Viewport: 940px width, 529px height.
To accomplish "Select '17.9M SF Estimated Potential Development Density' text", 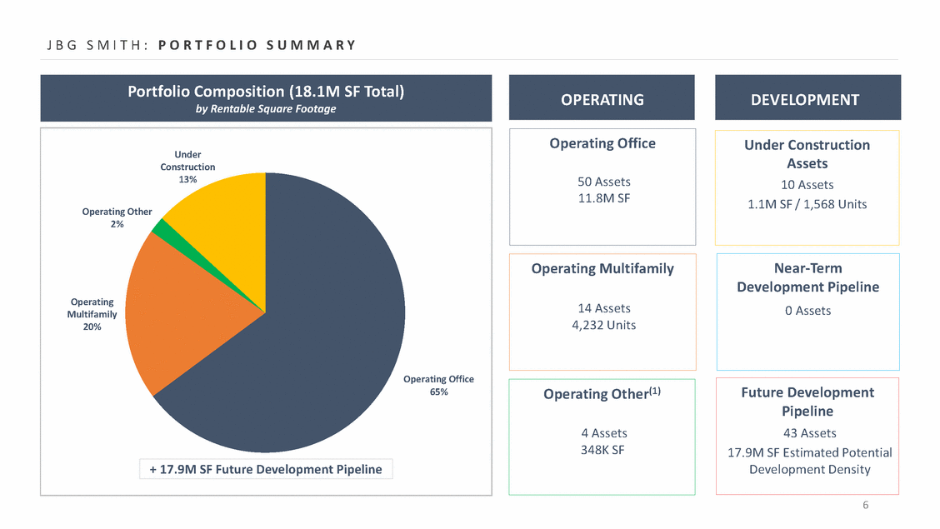I will [x=809, y=461].
